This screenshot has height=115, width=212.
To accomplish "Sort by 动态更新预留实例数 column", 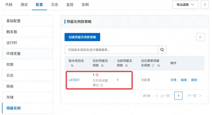I will point(158,66).
